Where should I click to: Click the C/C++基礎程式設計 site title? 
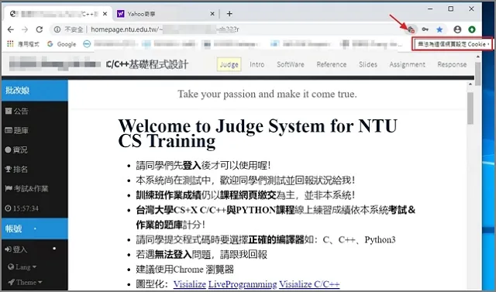pos(147,64)
